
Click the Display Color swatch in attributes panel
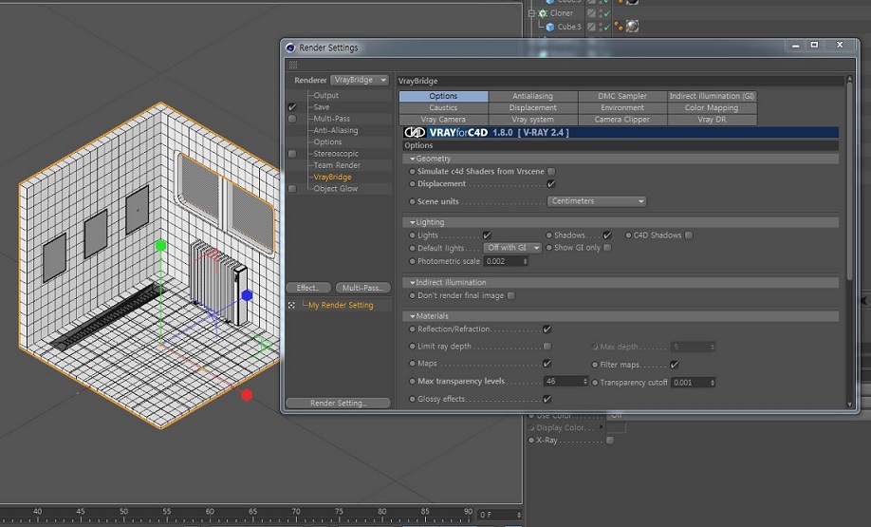pos(616,428)
